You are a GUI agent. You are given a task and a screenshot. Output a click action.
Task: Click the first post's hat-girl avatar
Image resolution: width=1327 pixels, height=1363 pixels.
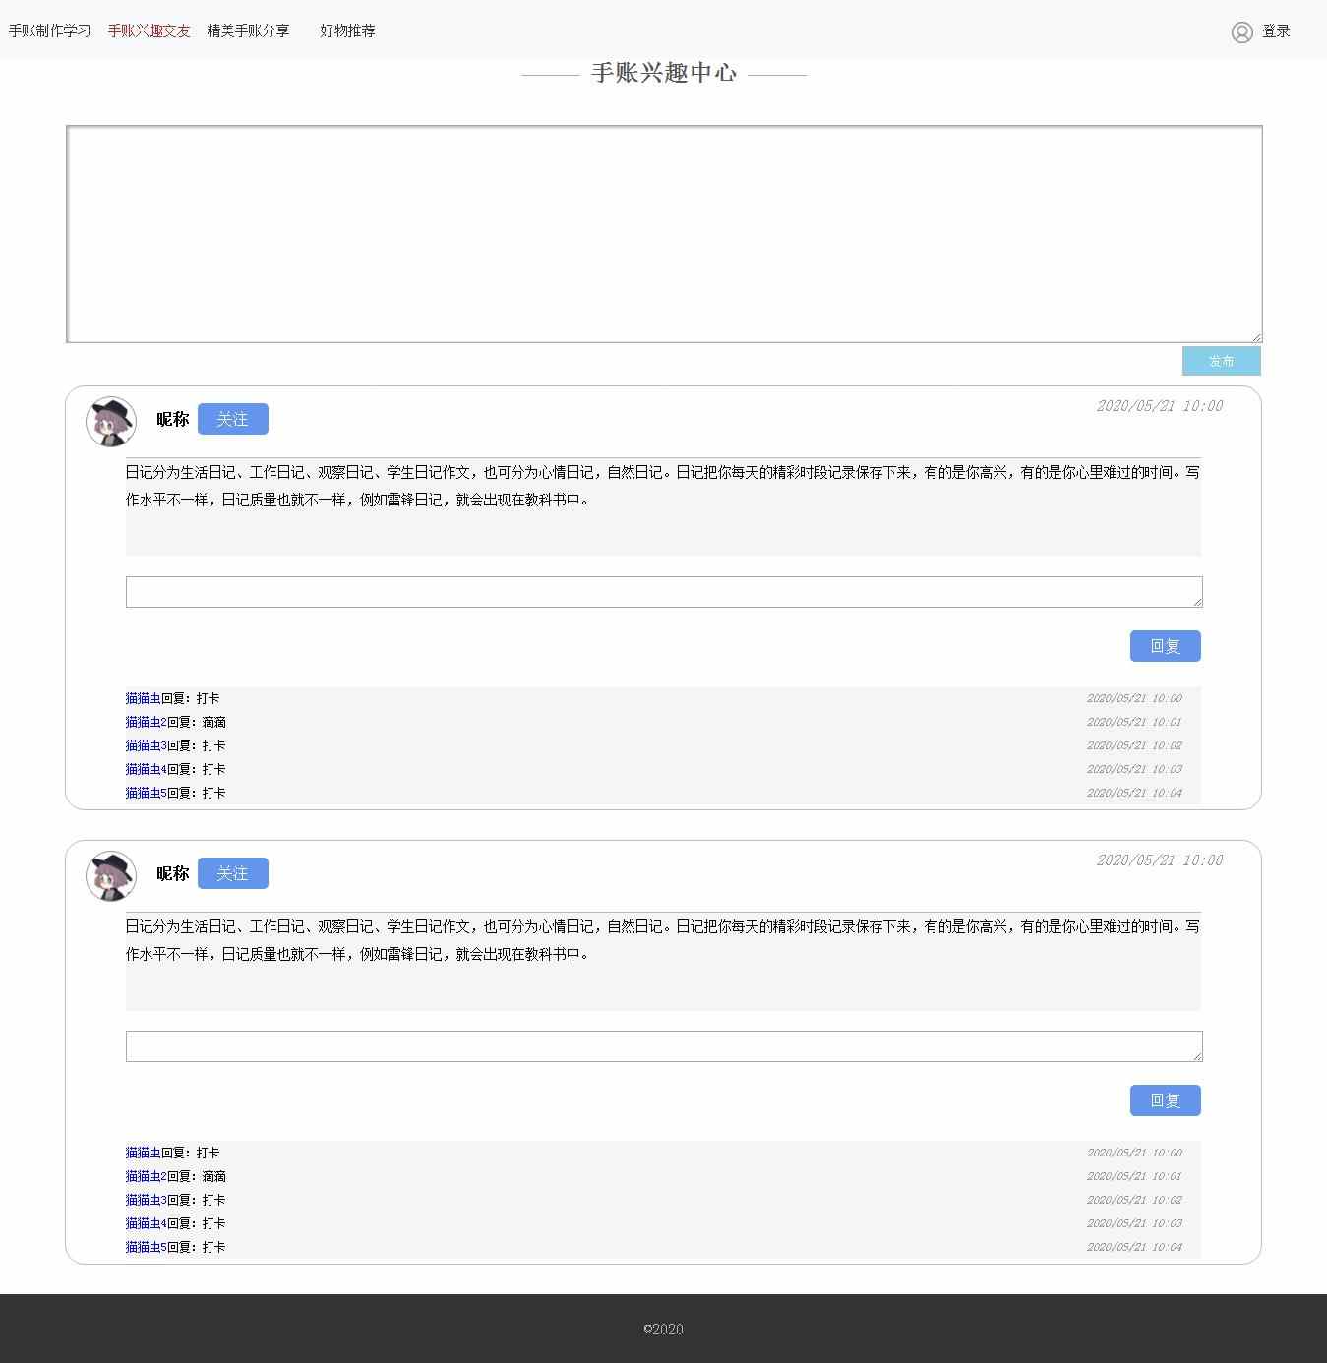click(111, 422)
